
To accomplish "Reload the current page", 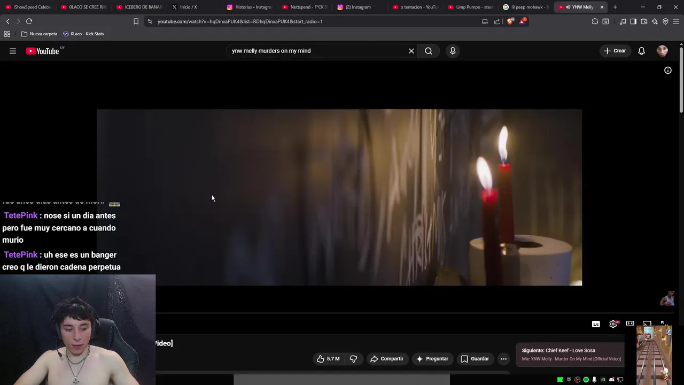I will [29, 21].
